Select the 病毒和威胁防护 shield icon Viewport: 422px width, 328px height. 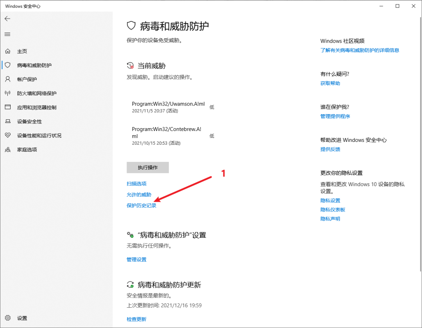pyautogui.click(x=8, y=65)
